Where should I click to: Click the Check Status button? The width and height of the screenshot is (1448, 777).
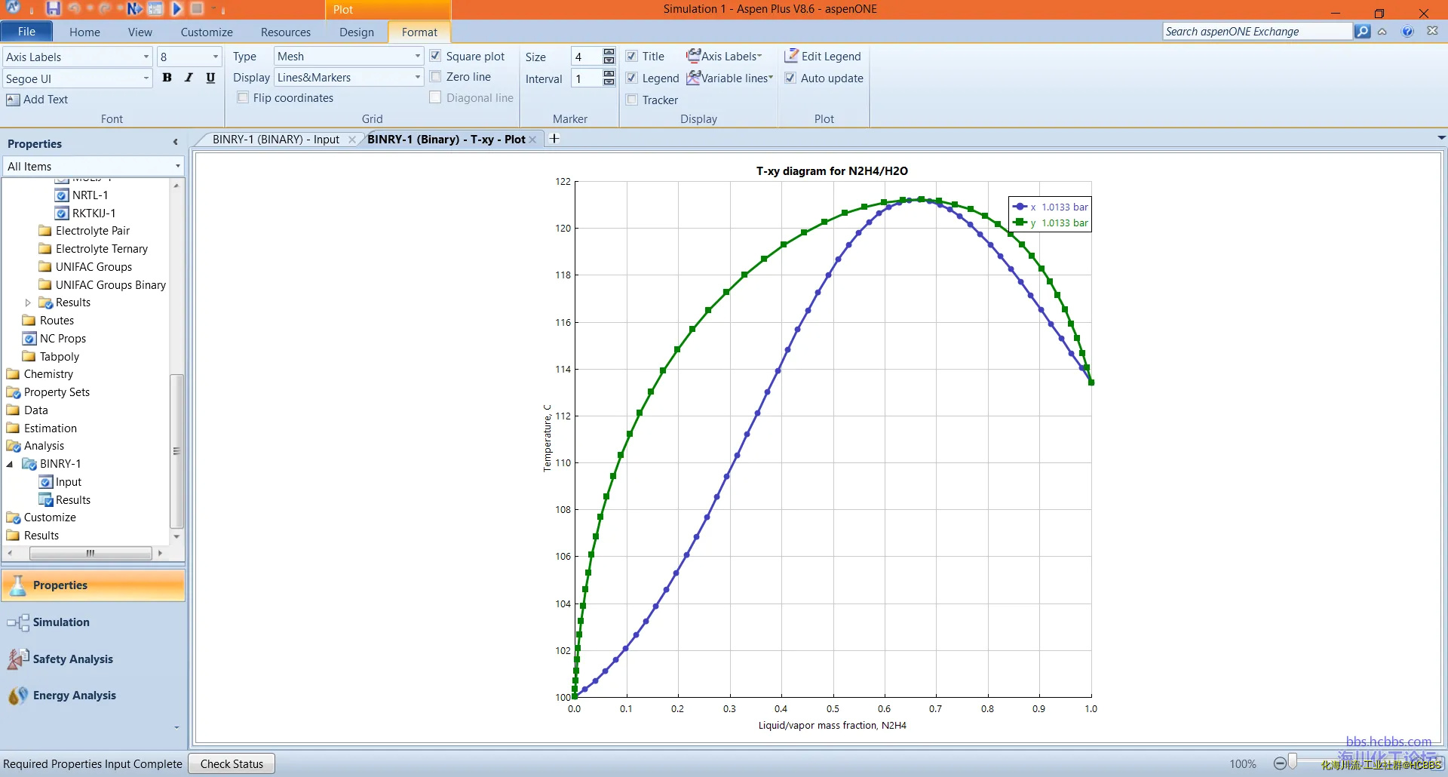pyautogui.click(x=232, y=764)
